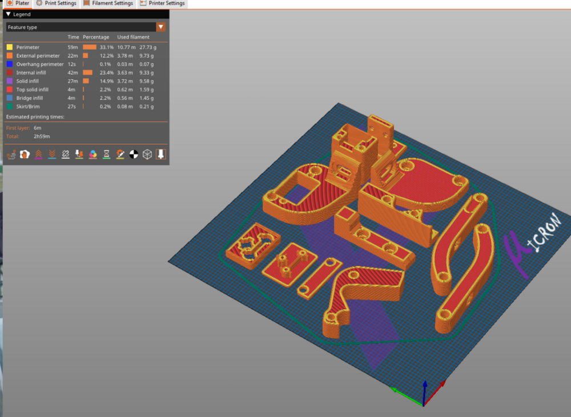Toggle Pause prints hourglass icon
Viewport: 571px width, 417px height.
(x=106, y=154)
